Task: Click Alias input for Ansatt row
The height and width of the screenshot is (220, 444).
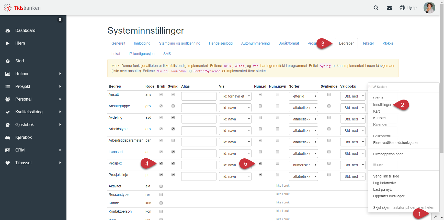Action: coord(199,96)
